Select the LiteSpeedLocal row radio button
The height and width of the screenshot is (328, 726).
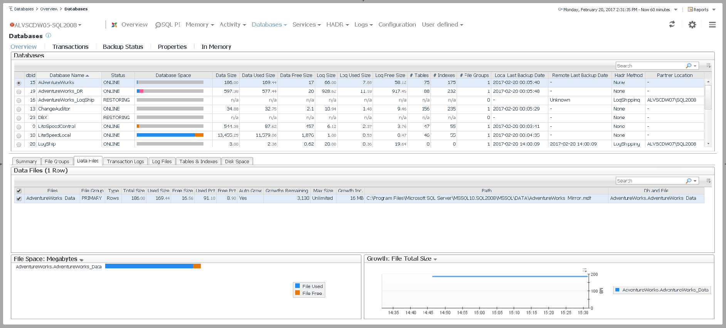19,136
